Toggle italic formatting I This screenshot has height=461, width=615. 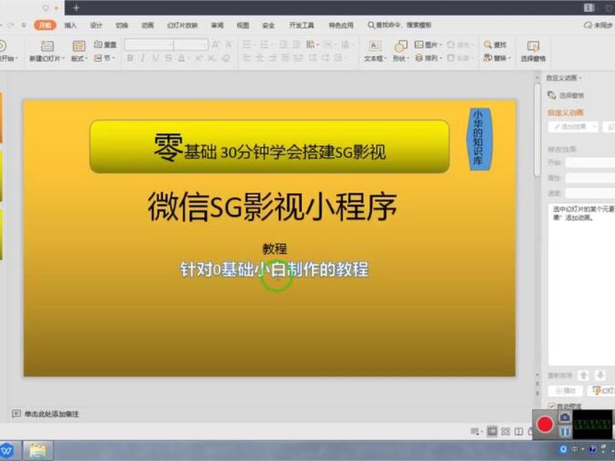143,58
